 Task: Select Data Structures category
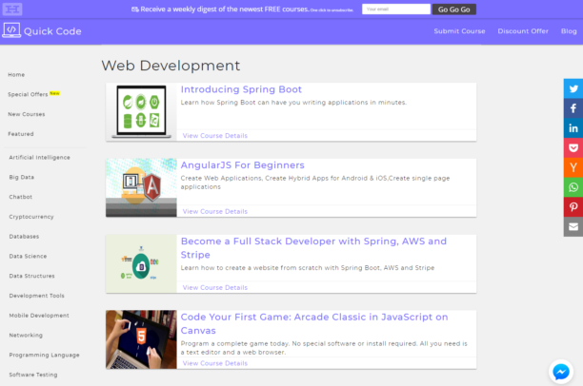(x=31, y=276)
